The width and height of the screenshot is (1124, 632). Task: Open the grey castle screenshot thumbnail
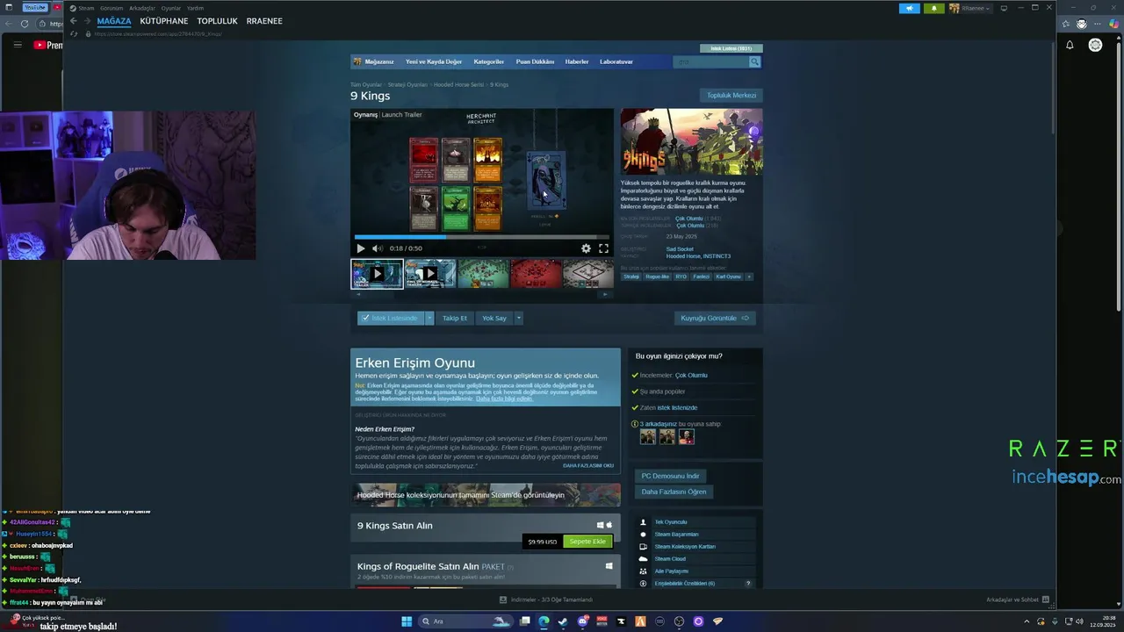tap(588, 274)
